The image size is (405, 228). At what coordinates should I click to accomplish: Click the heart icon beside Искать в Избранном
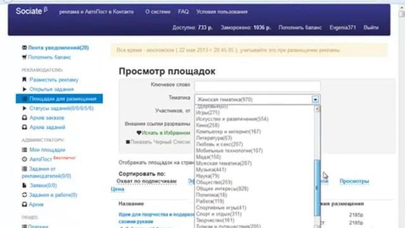click(x=139, y=132)
